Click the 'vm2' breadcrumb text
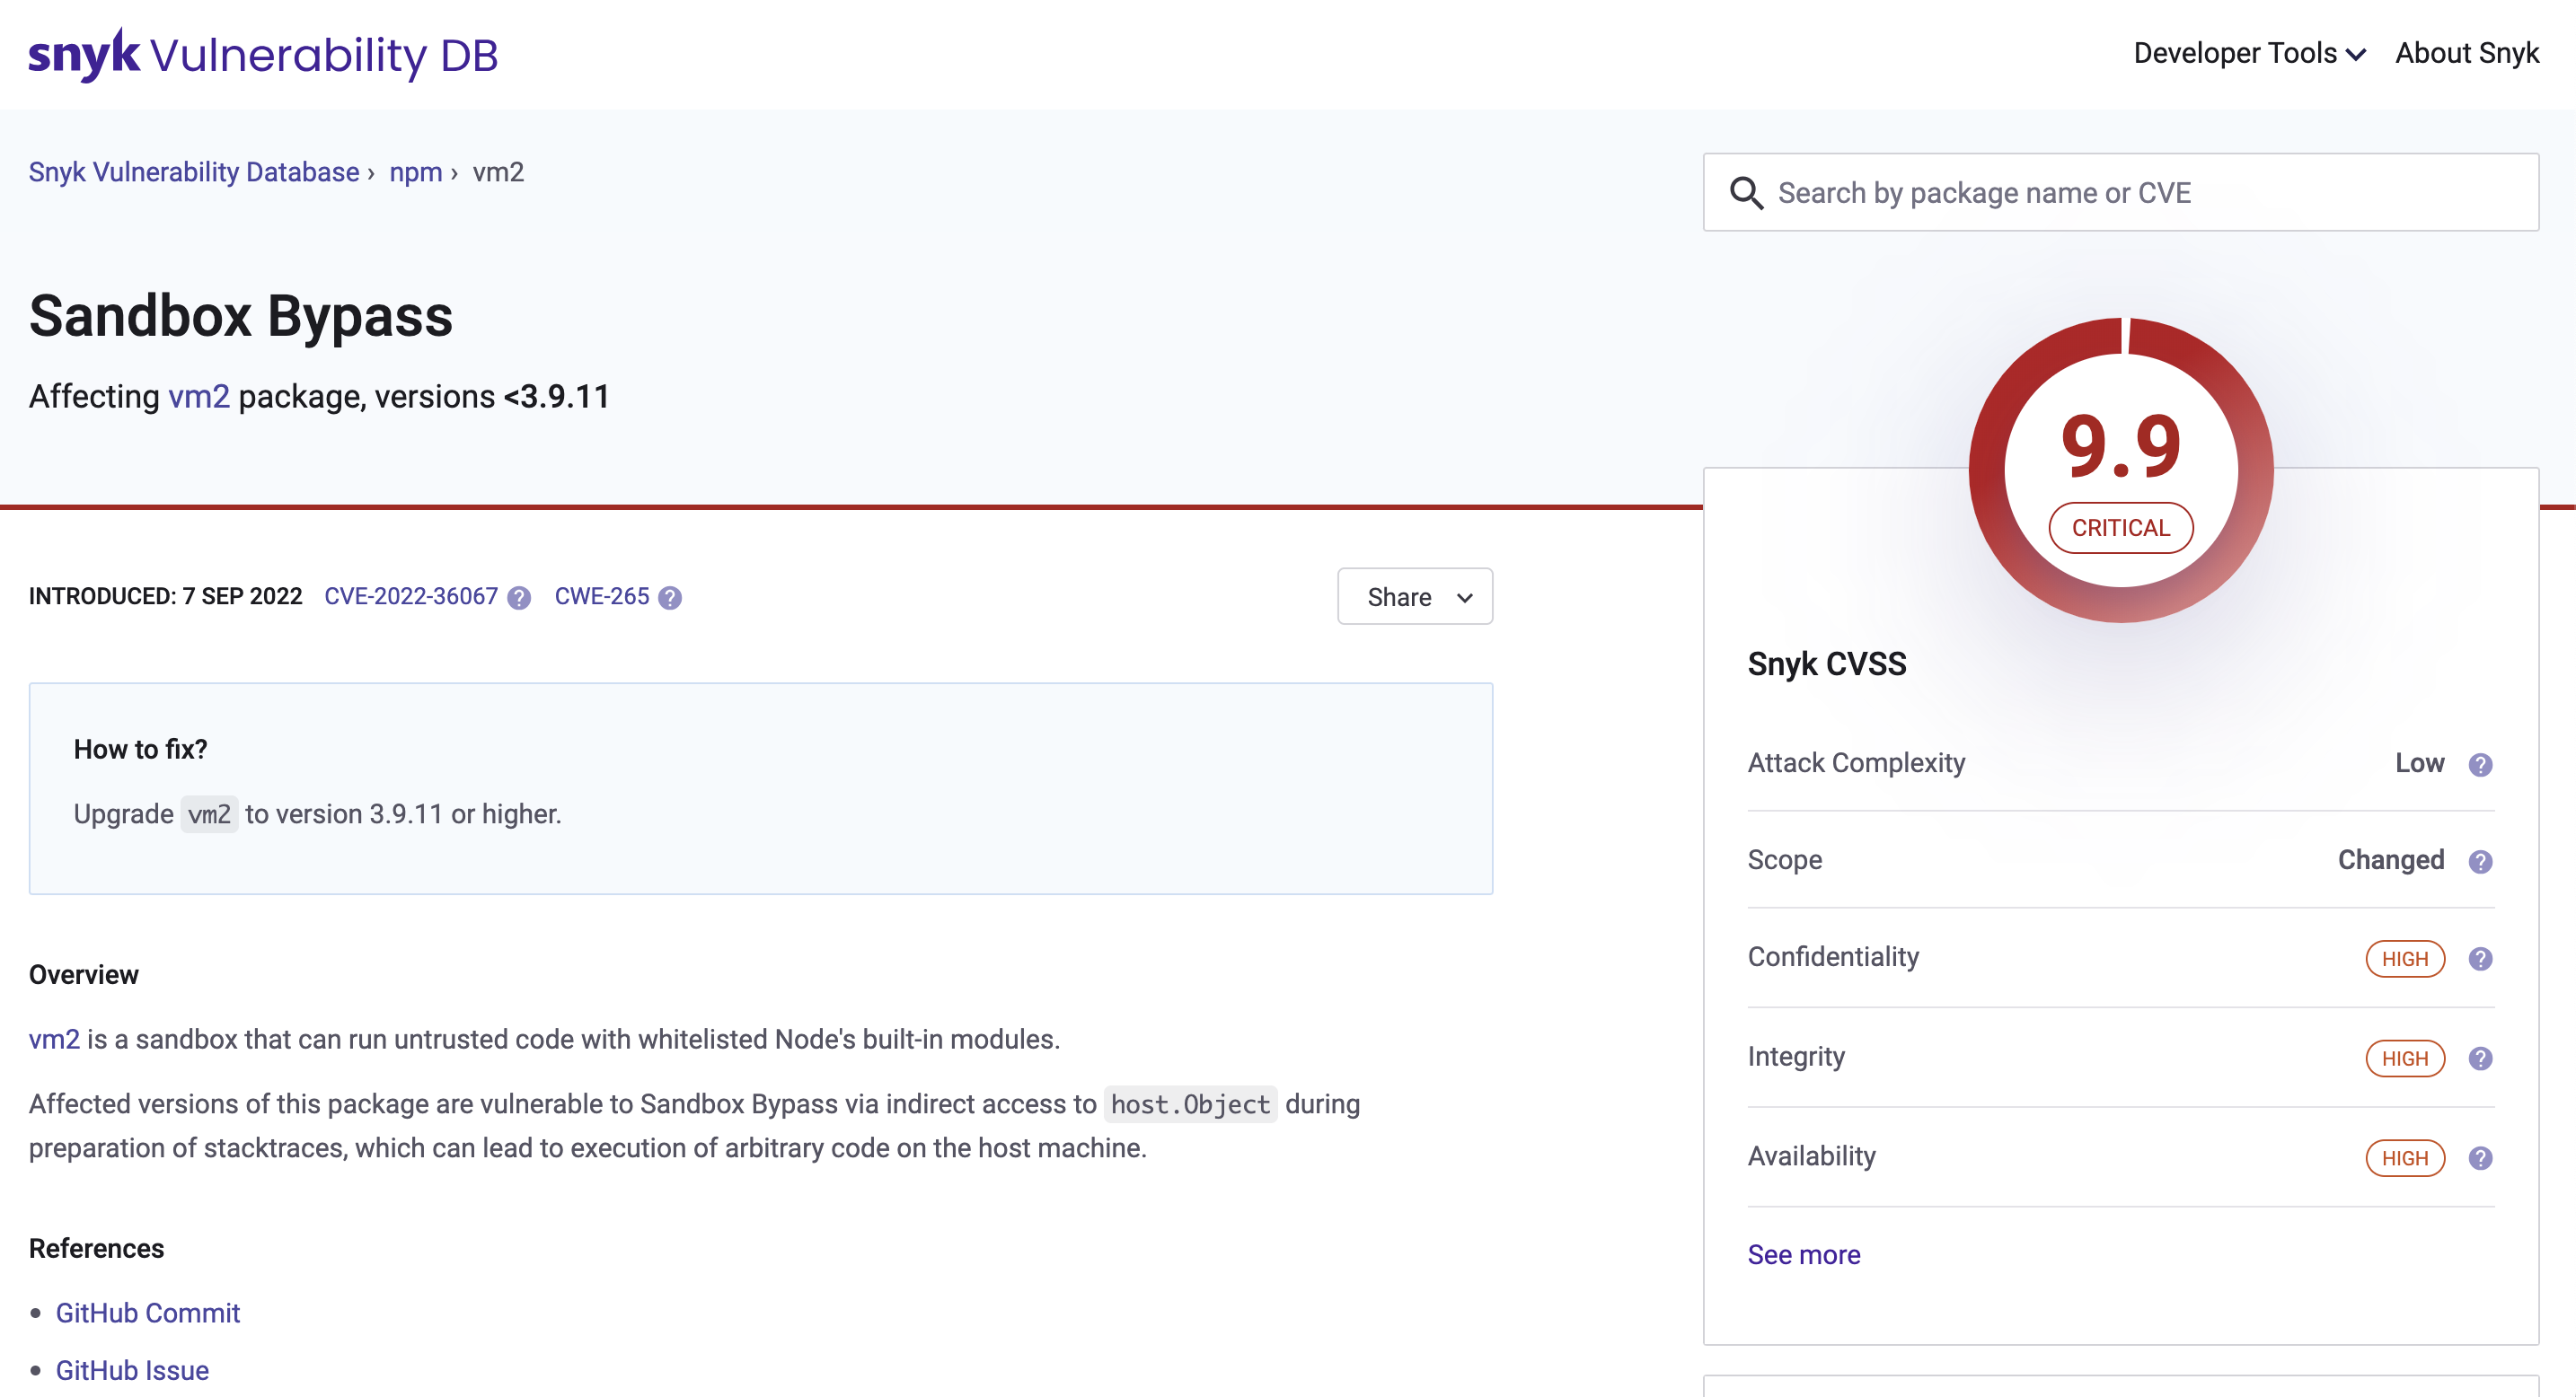 coord(498,171)
